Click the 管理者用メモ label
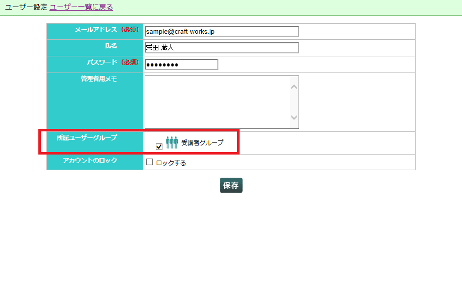The width and height of the screenshot is (462, 296). point(99,79)
